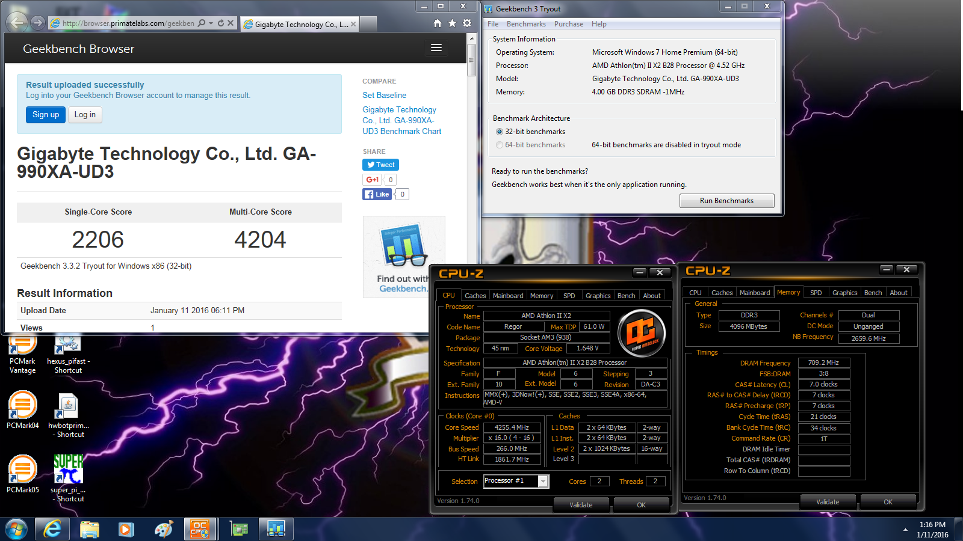This screenshot has height=541, width=963.
Task: Select 32-bit benchmarks radio button
Action: pyautogui.click(x=500, y=132)
